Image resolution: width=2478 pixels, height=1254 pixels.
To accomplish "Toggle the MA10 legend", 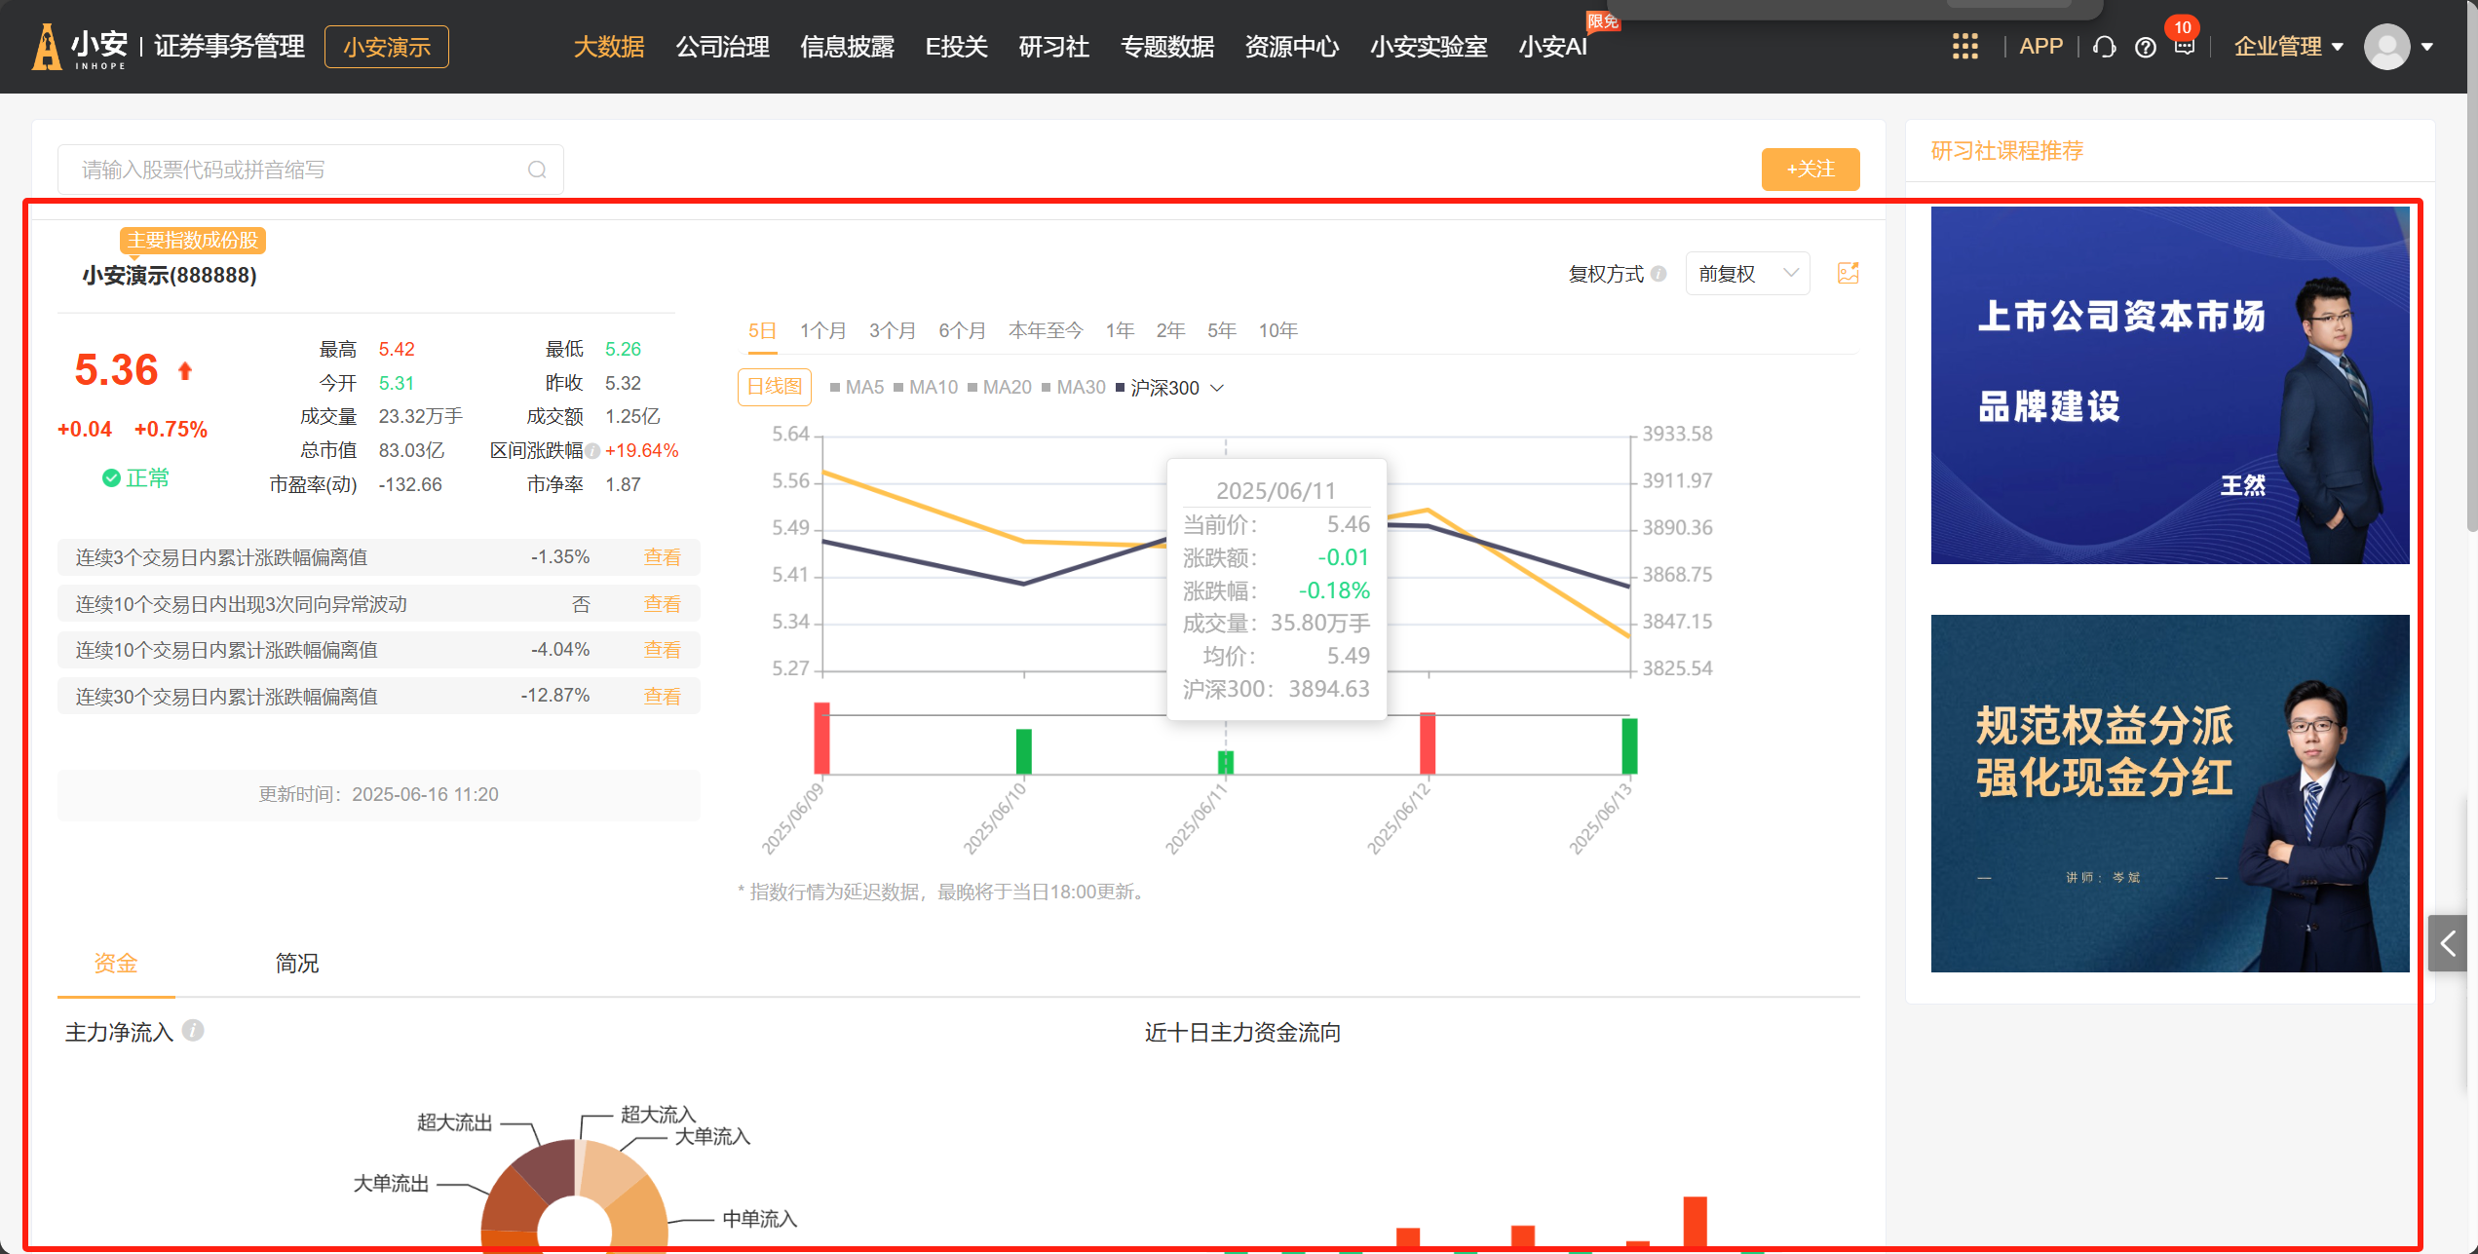I will pyautogui.click(x=926, y=388).
